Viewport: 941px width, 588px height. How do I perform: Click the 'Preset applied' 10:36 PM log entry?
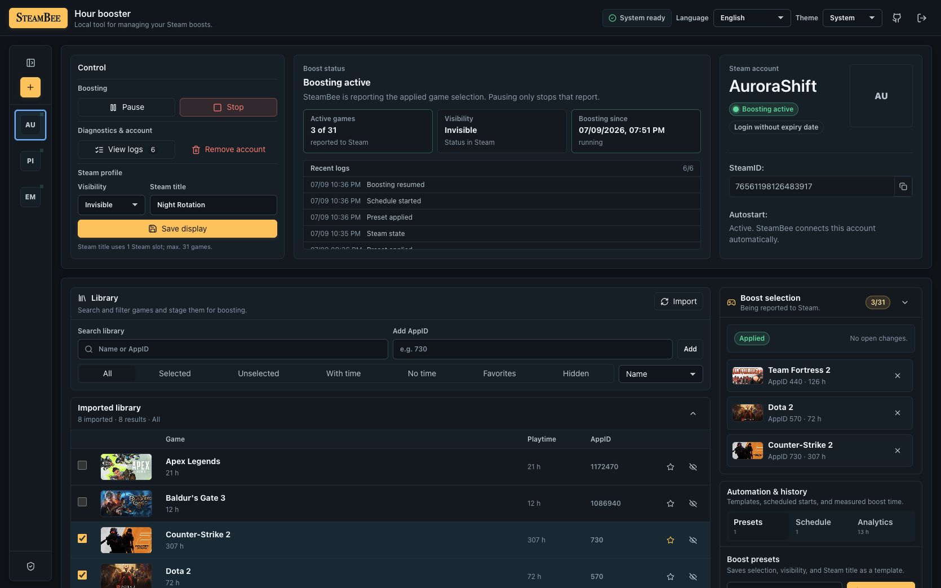tap(502, 217)
